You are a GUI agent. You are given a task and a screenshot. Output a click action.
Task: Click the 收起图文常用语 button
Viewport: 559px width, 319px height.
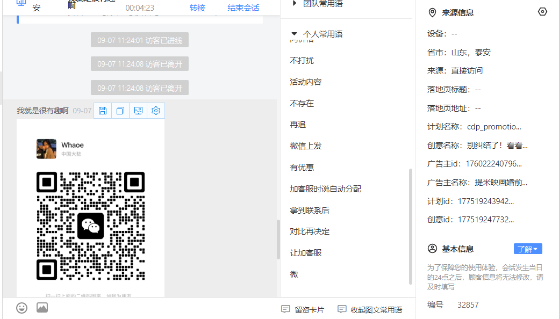click(370, 309)
